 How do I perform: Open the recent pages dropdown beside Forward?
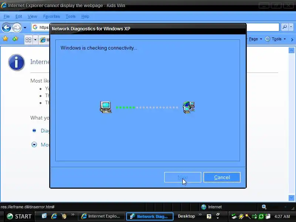coord(25,28)
